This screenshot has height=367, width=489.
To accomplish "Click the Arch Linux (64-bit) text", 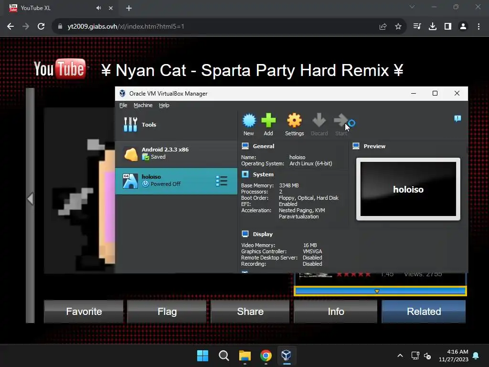I will 310,163.
